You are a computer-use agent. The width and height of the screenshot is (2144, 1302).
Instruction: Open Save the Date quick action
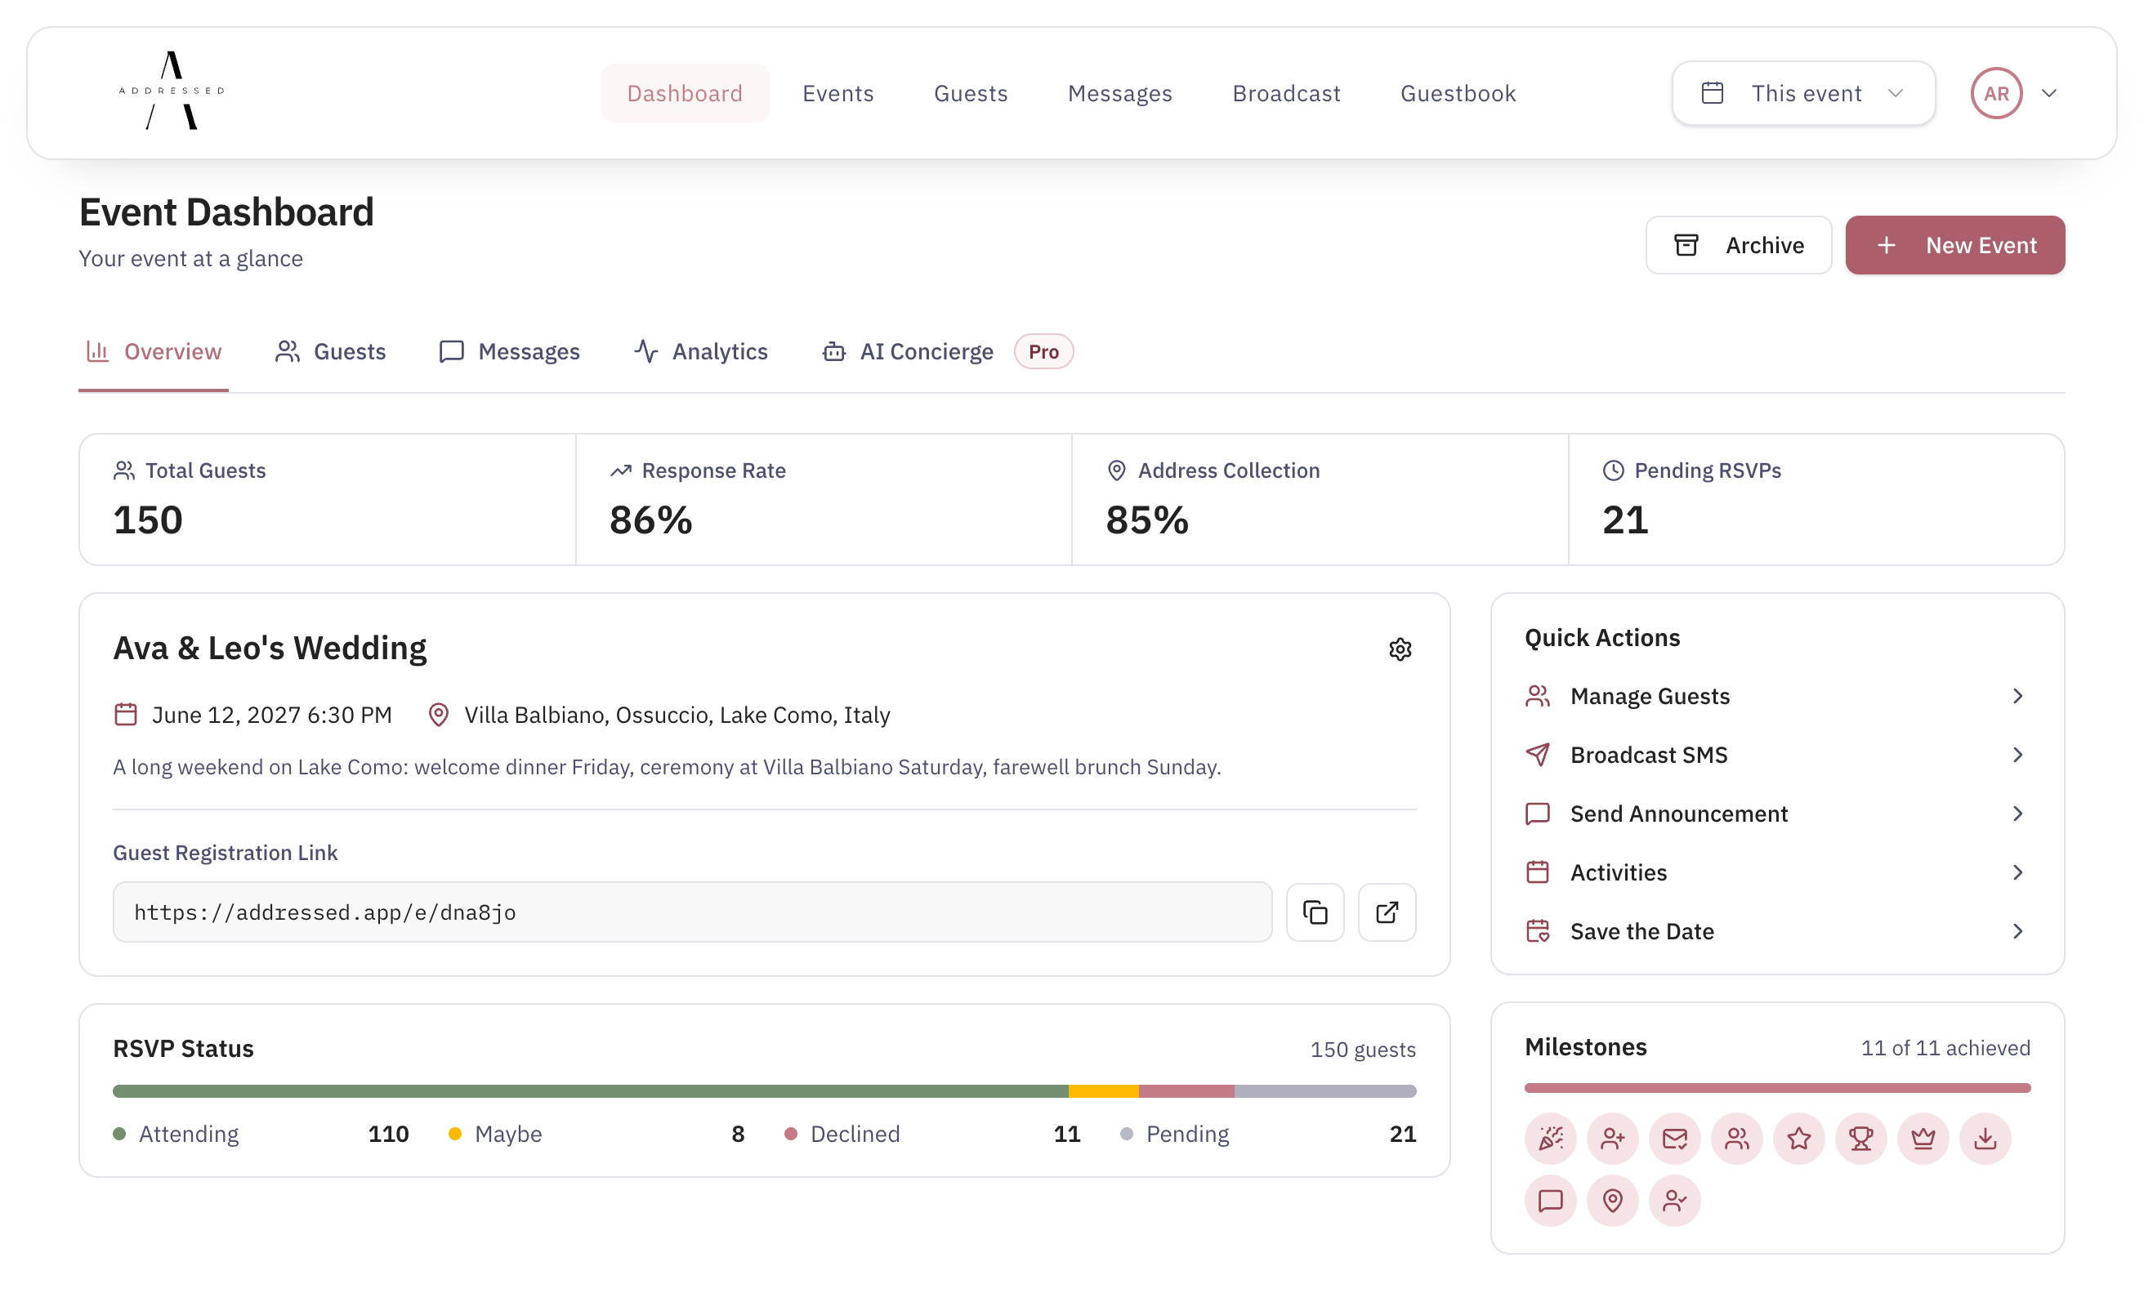tap(1777, 930)
